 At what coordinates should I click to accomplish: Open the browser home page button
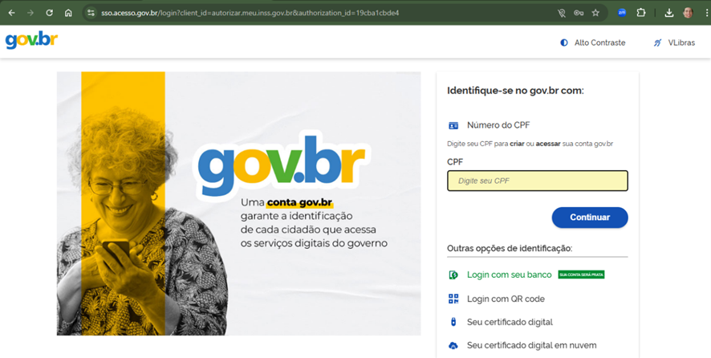[x=68, y=13]
